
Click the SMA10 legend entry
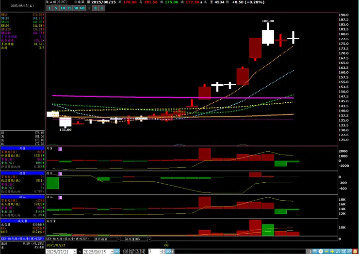click(22, 18)
